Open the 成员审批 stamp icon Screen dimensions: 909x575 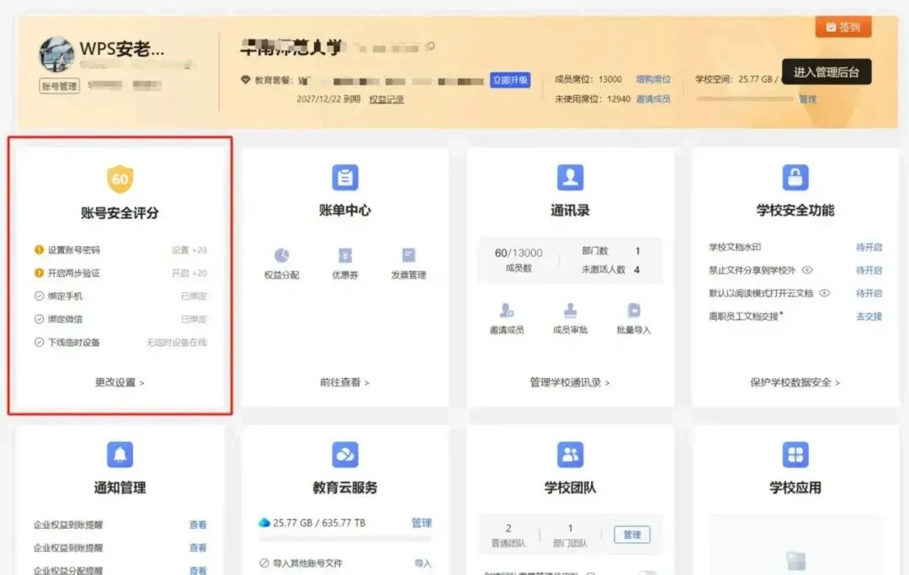571,311
